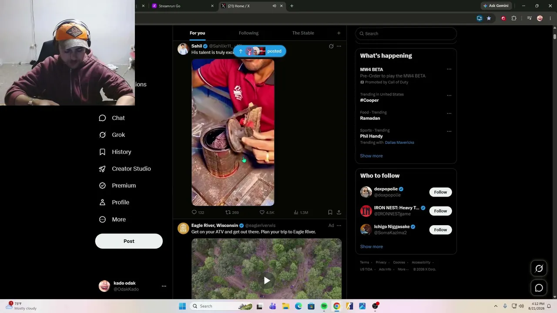Follow doxpopolie
The height and width of the screenshot is (313, 557).
pyautogui.click(x=440, y=192)
